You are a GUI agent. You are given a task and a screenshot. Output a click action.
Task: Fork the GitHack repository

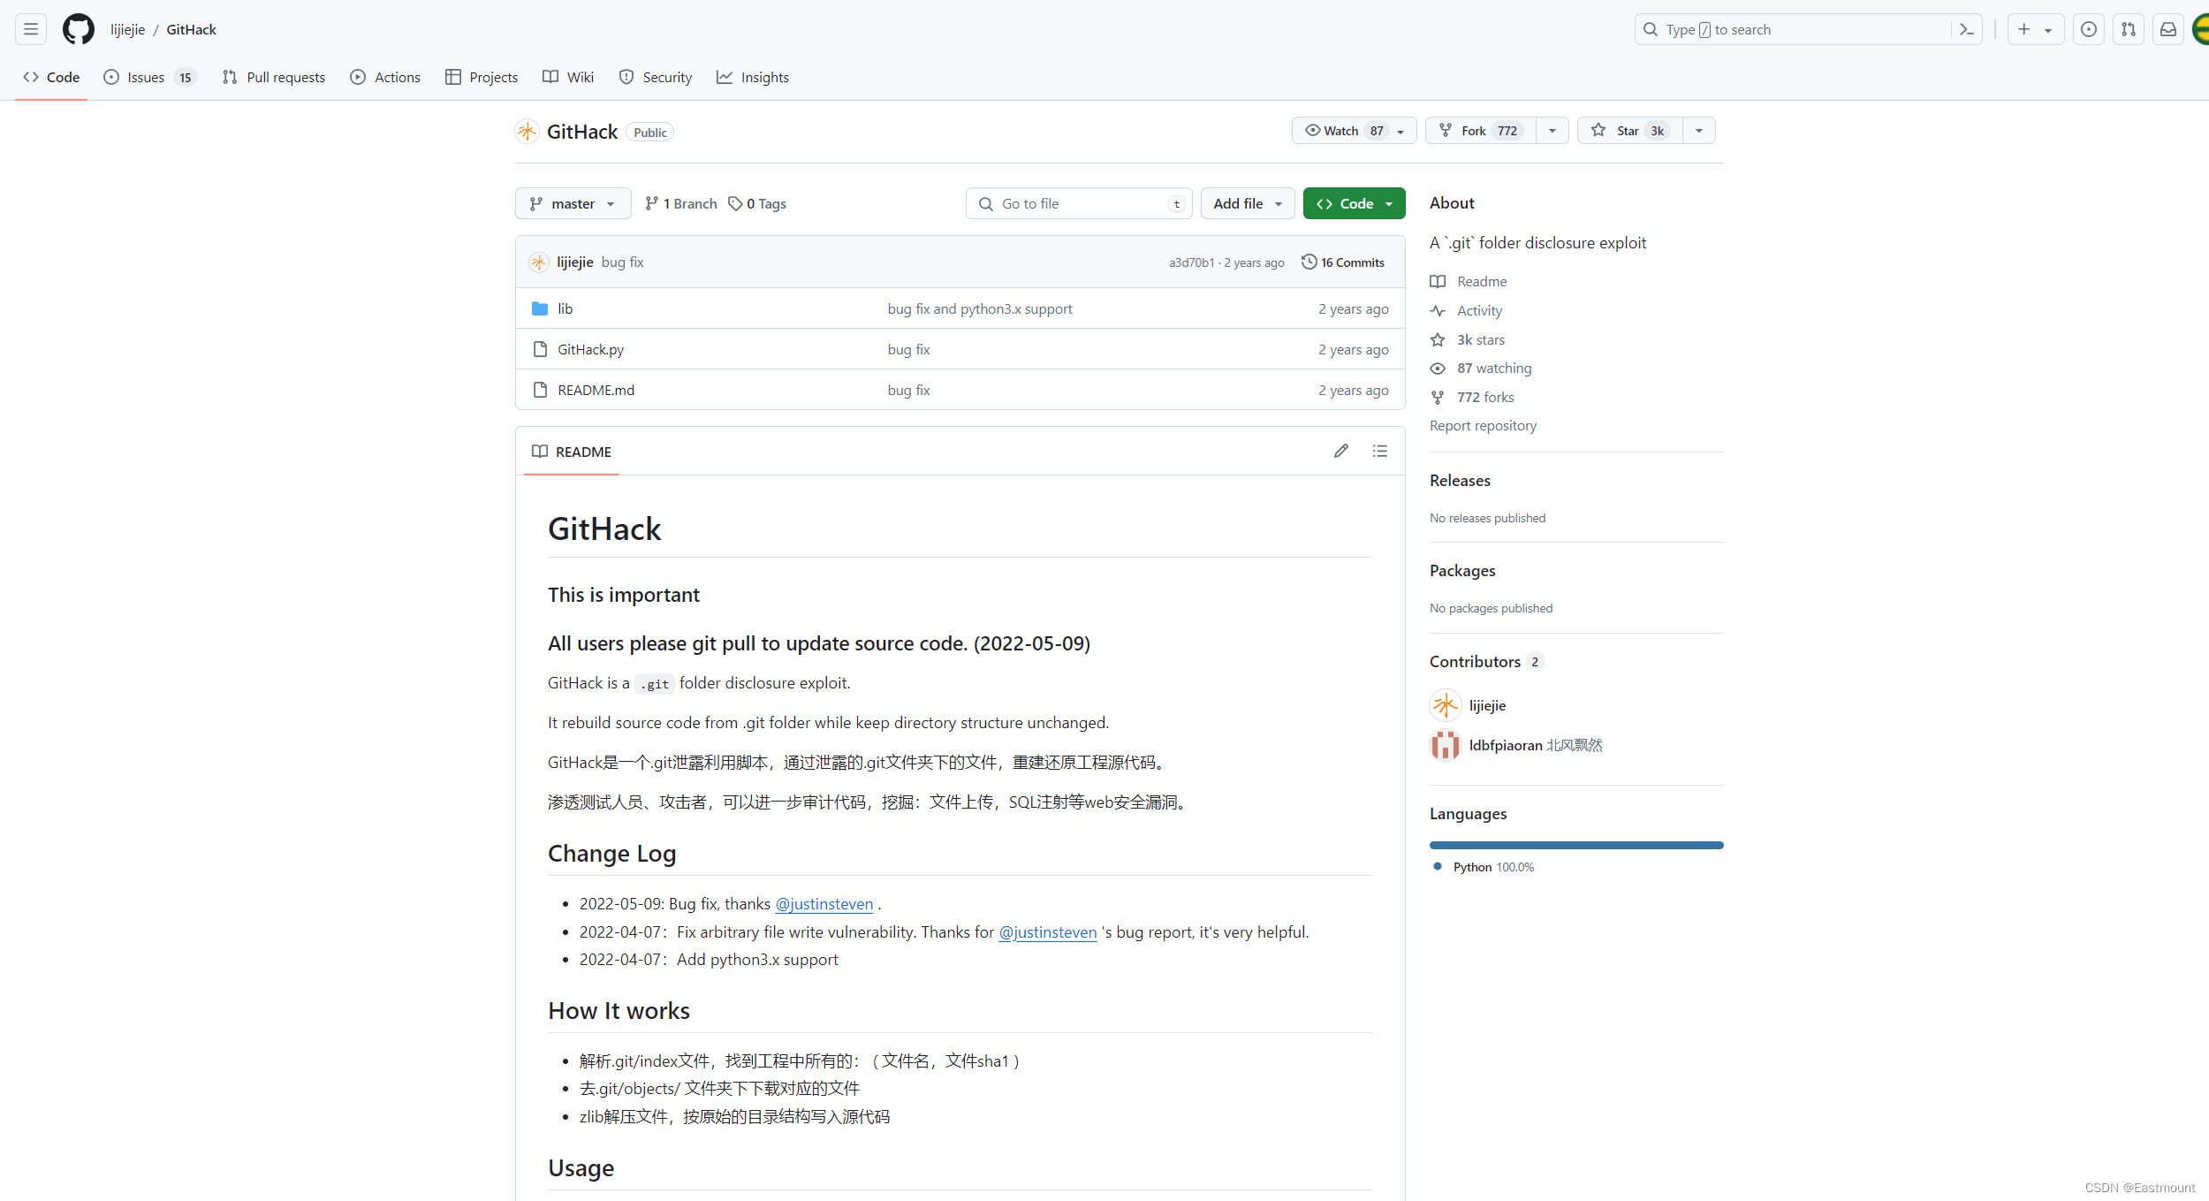pos(1481,131)
